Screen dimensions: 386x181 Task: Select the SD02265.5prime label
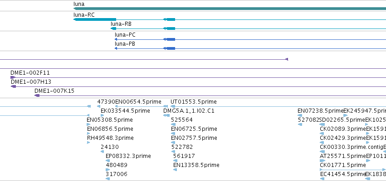(342, 120)
